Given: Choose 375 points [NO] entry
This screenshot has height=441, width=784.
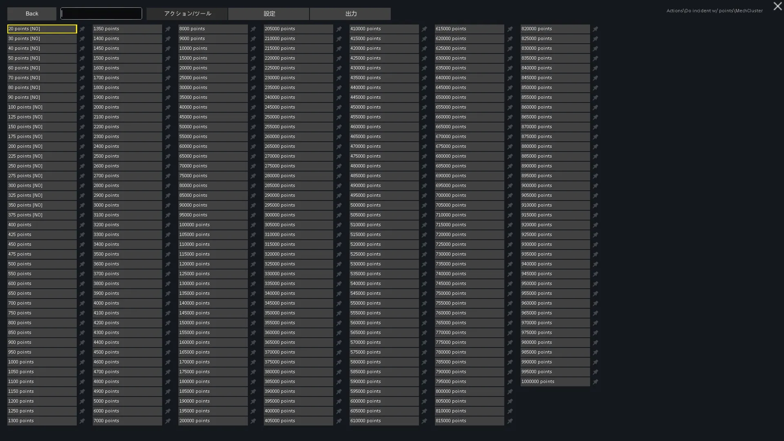Looking at the screenshot, I should [42, 215].
